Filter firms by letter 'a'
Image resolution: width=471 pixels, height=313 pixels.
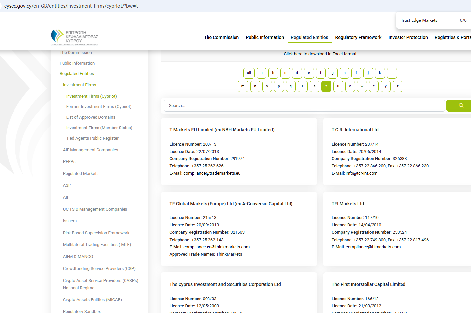(x=261, y=73)
